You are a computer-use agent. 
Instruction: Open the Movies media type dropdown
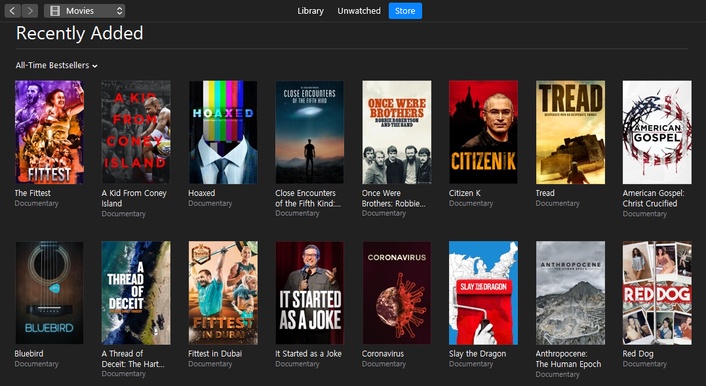click(85, 10)
